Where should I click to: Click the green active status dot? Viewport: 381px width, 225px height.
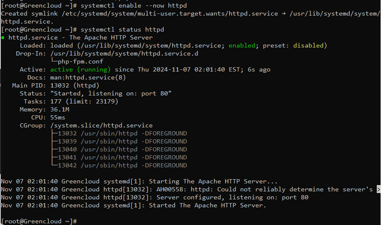[x=3, y=37]
